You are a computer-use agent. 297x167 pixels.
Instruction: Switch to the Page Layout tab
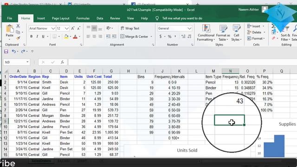tap(61, 19)
